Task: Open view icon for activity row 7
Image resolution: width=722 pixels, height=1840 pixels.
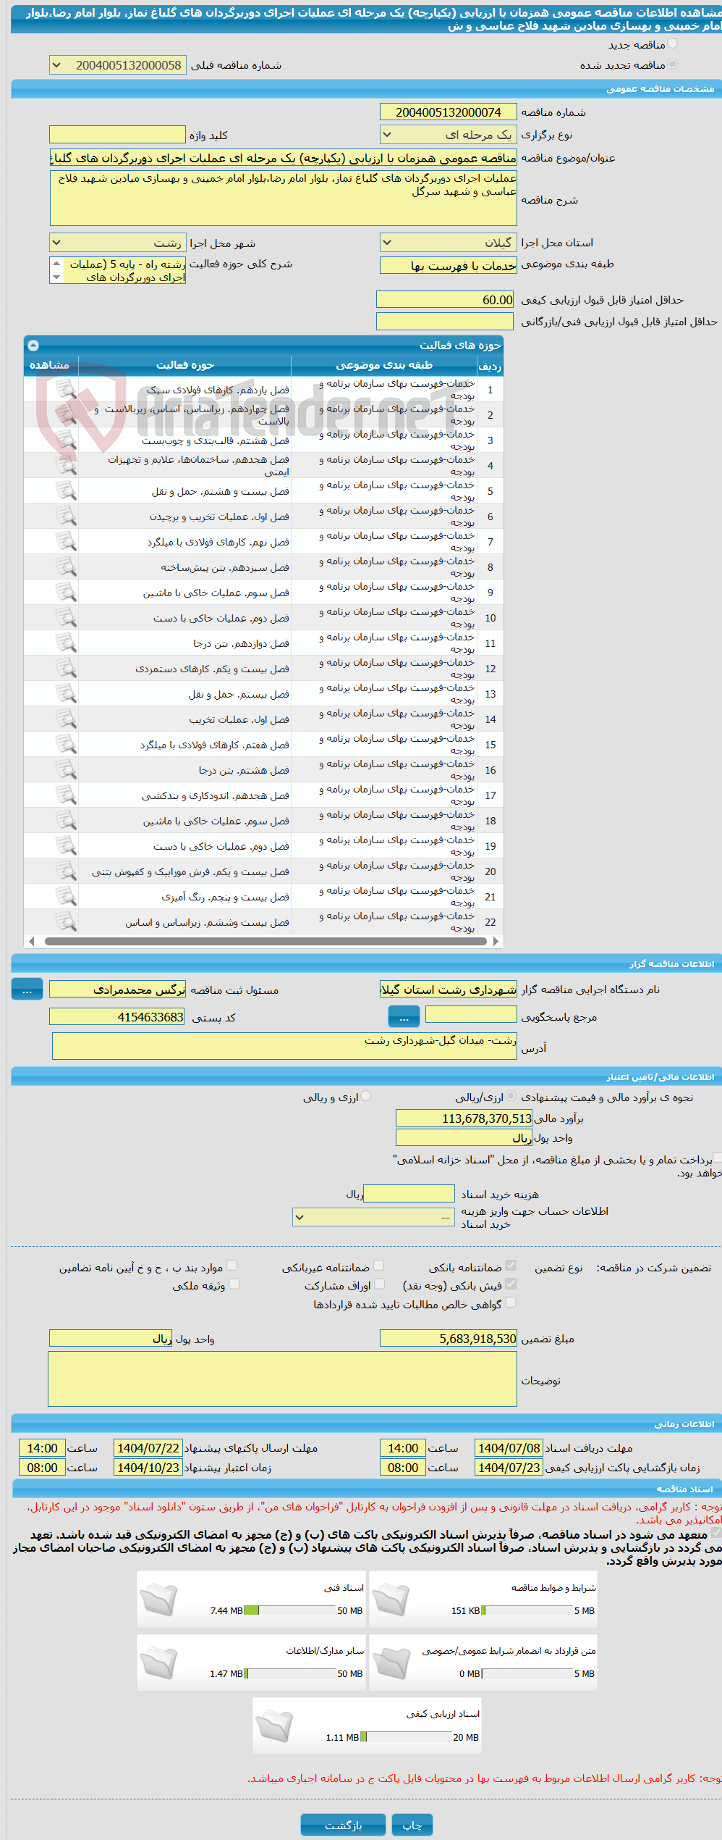Action: click(66, 542)
